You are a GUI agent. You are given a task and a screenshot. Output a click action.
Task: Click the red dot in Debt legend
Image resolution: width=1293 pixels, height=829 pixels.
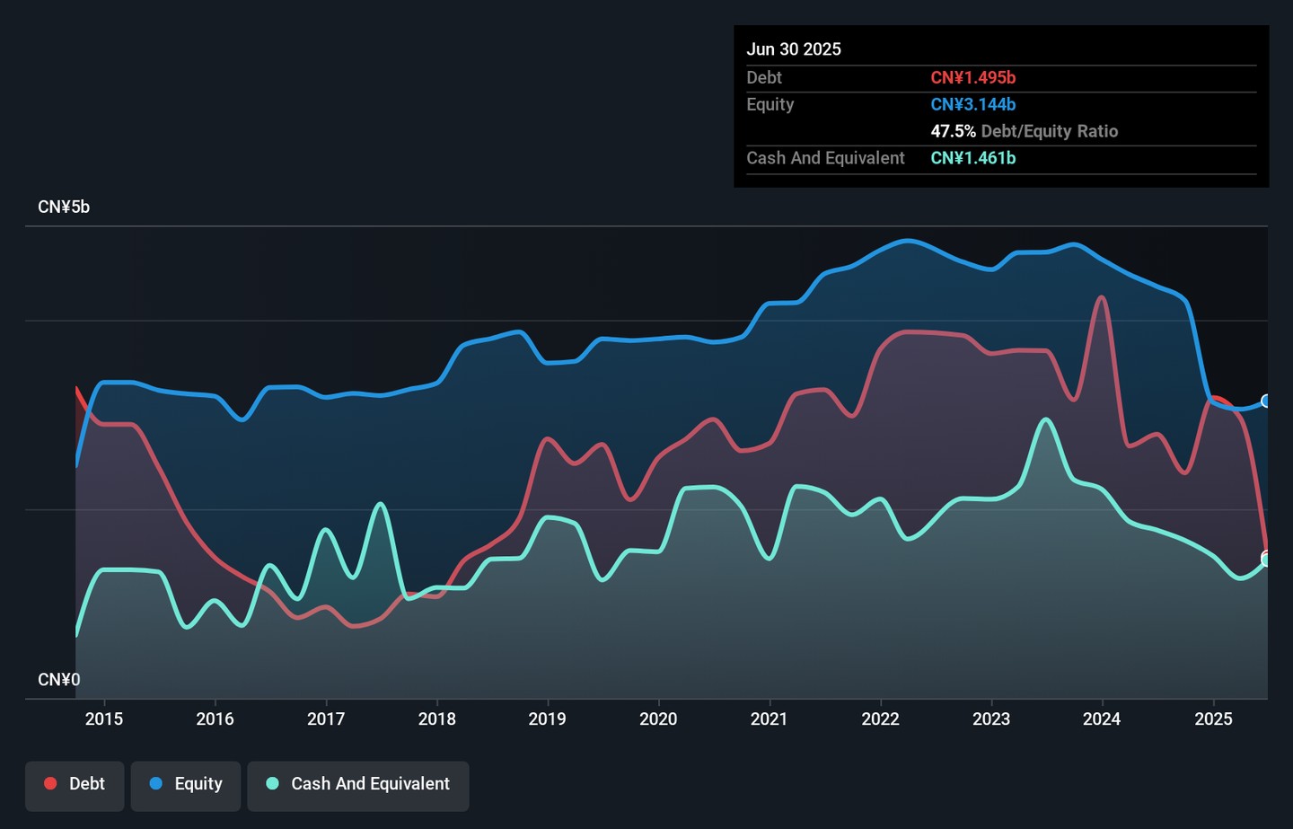click(x=51, y=784)
